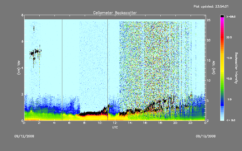This screenshot has height=151, width=242.
Task: Click the 20.0 colorbar tick label
Action: [229, 37]
